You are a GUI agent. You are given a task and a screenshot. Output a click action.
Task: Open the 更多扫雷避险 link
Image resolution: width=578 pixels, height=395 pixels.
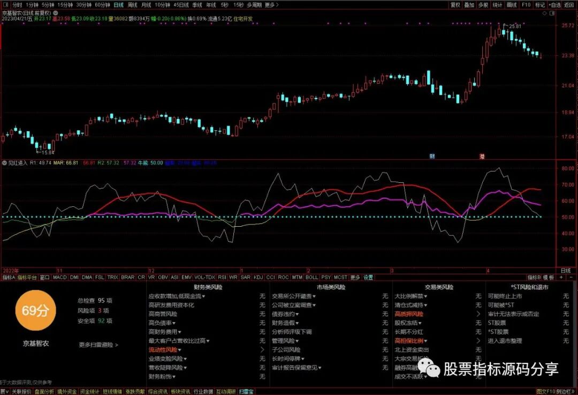click(98, 345)
